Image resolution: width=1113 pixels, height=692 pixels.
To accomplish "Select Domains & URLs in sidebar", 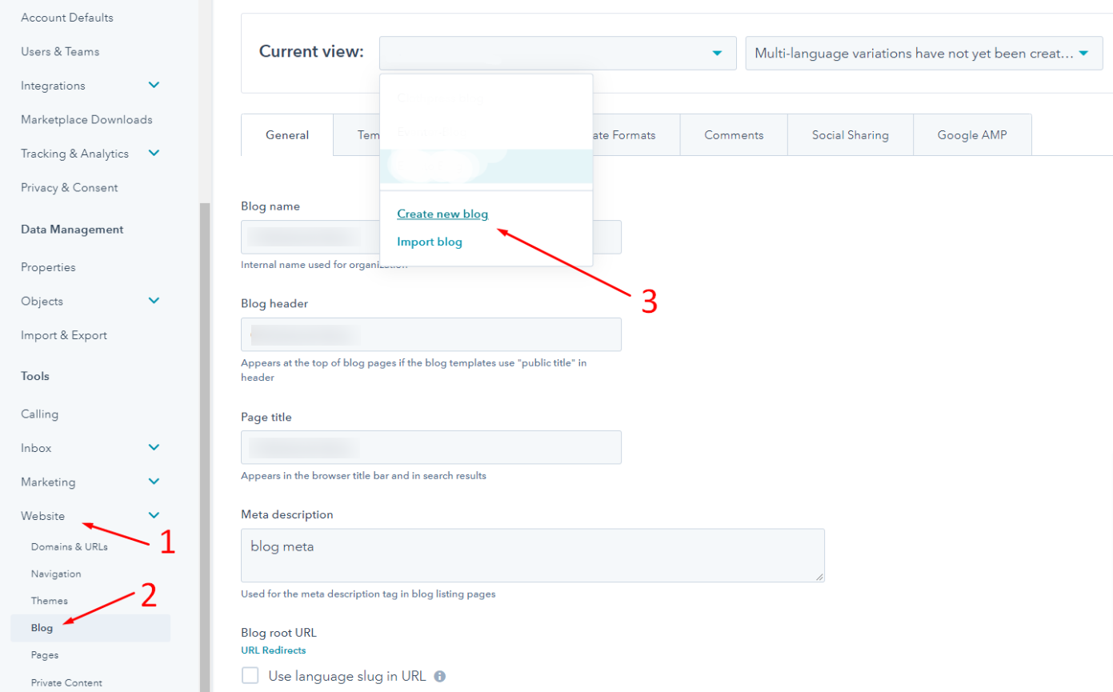I will (x=70, y=547).
